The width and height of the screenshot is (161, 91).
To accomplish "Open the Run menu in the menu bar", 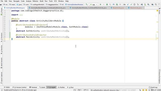I will pos(46,1).
